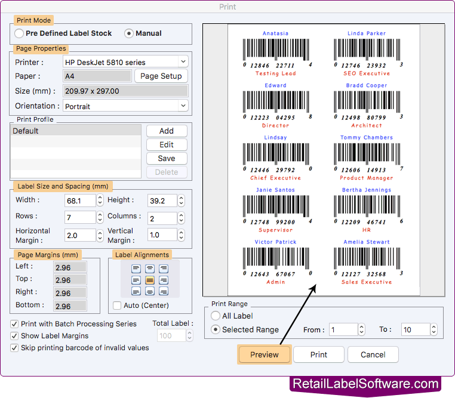Cancel the print dialog
455x398 pixels.
tap(373, 354)
